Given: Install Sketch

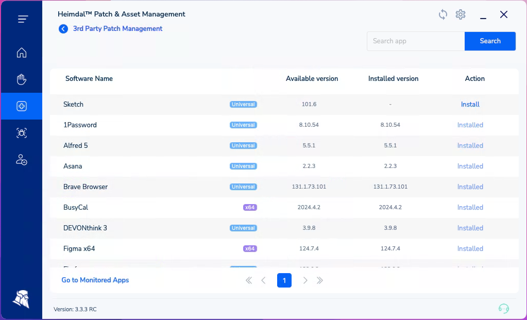Looking at the screenshot, I should 470,104.
